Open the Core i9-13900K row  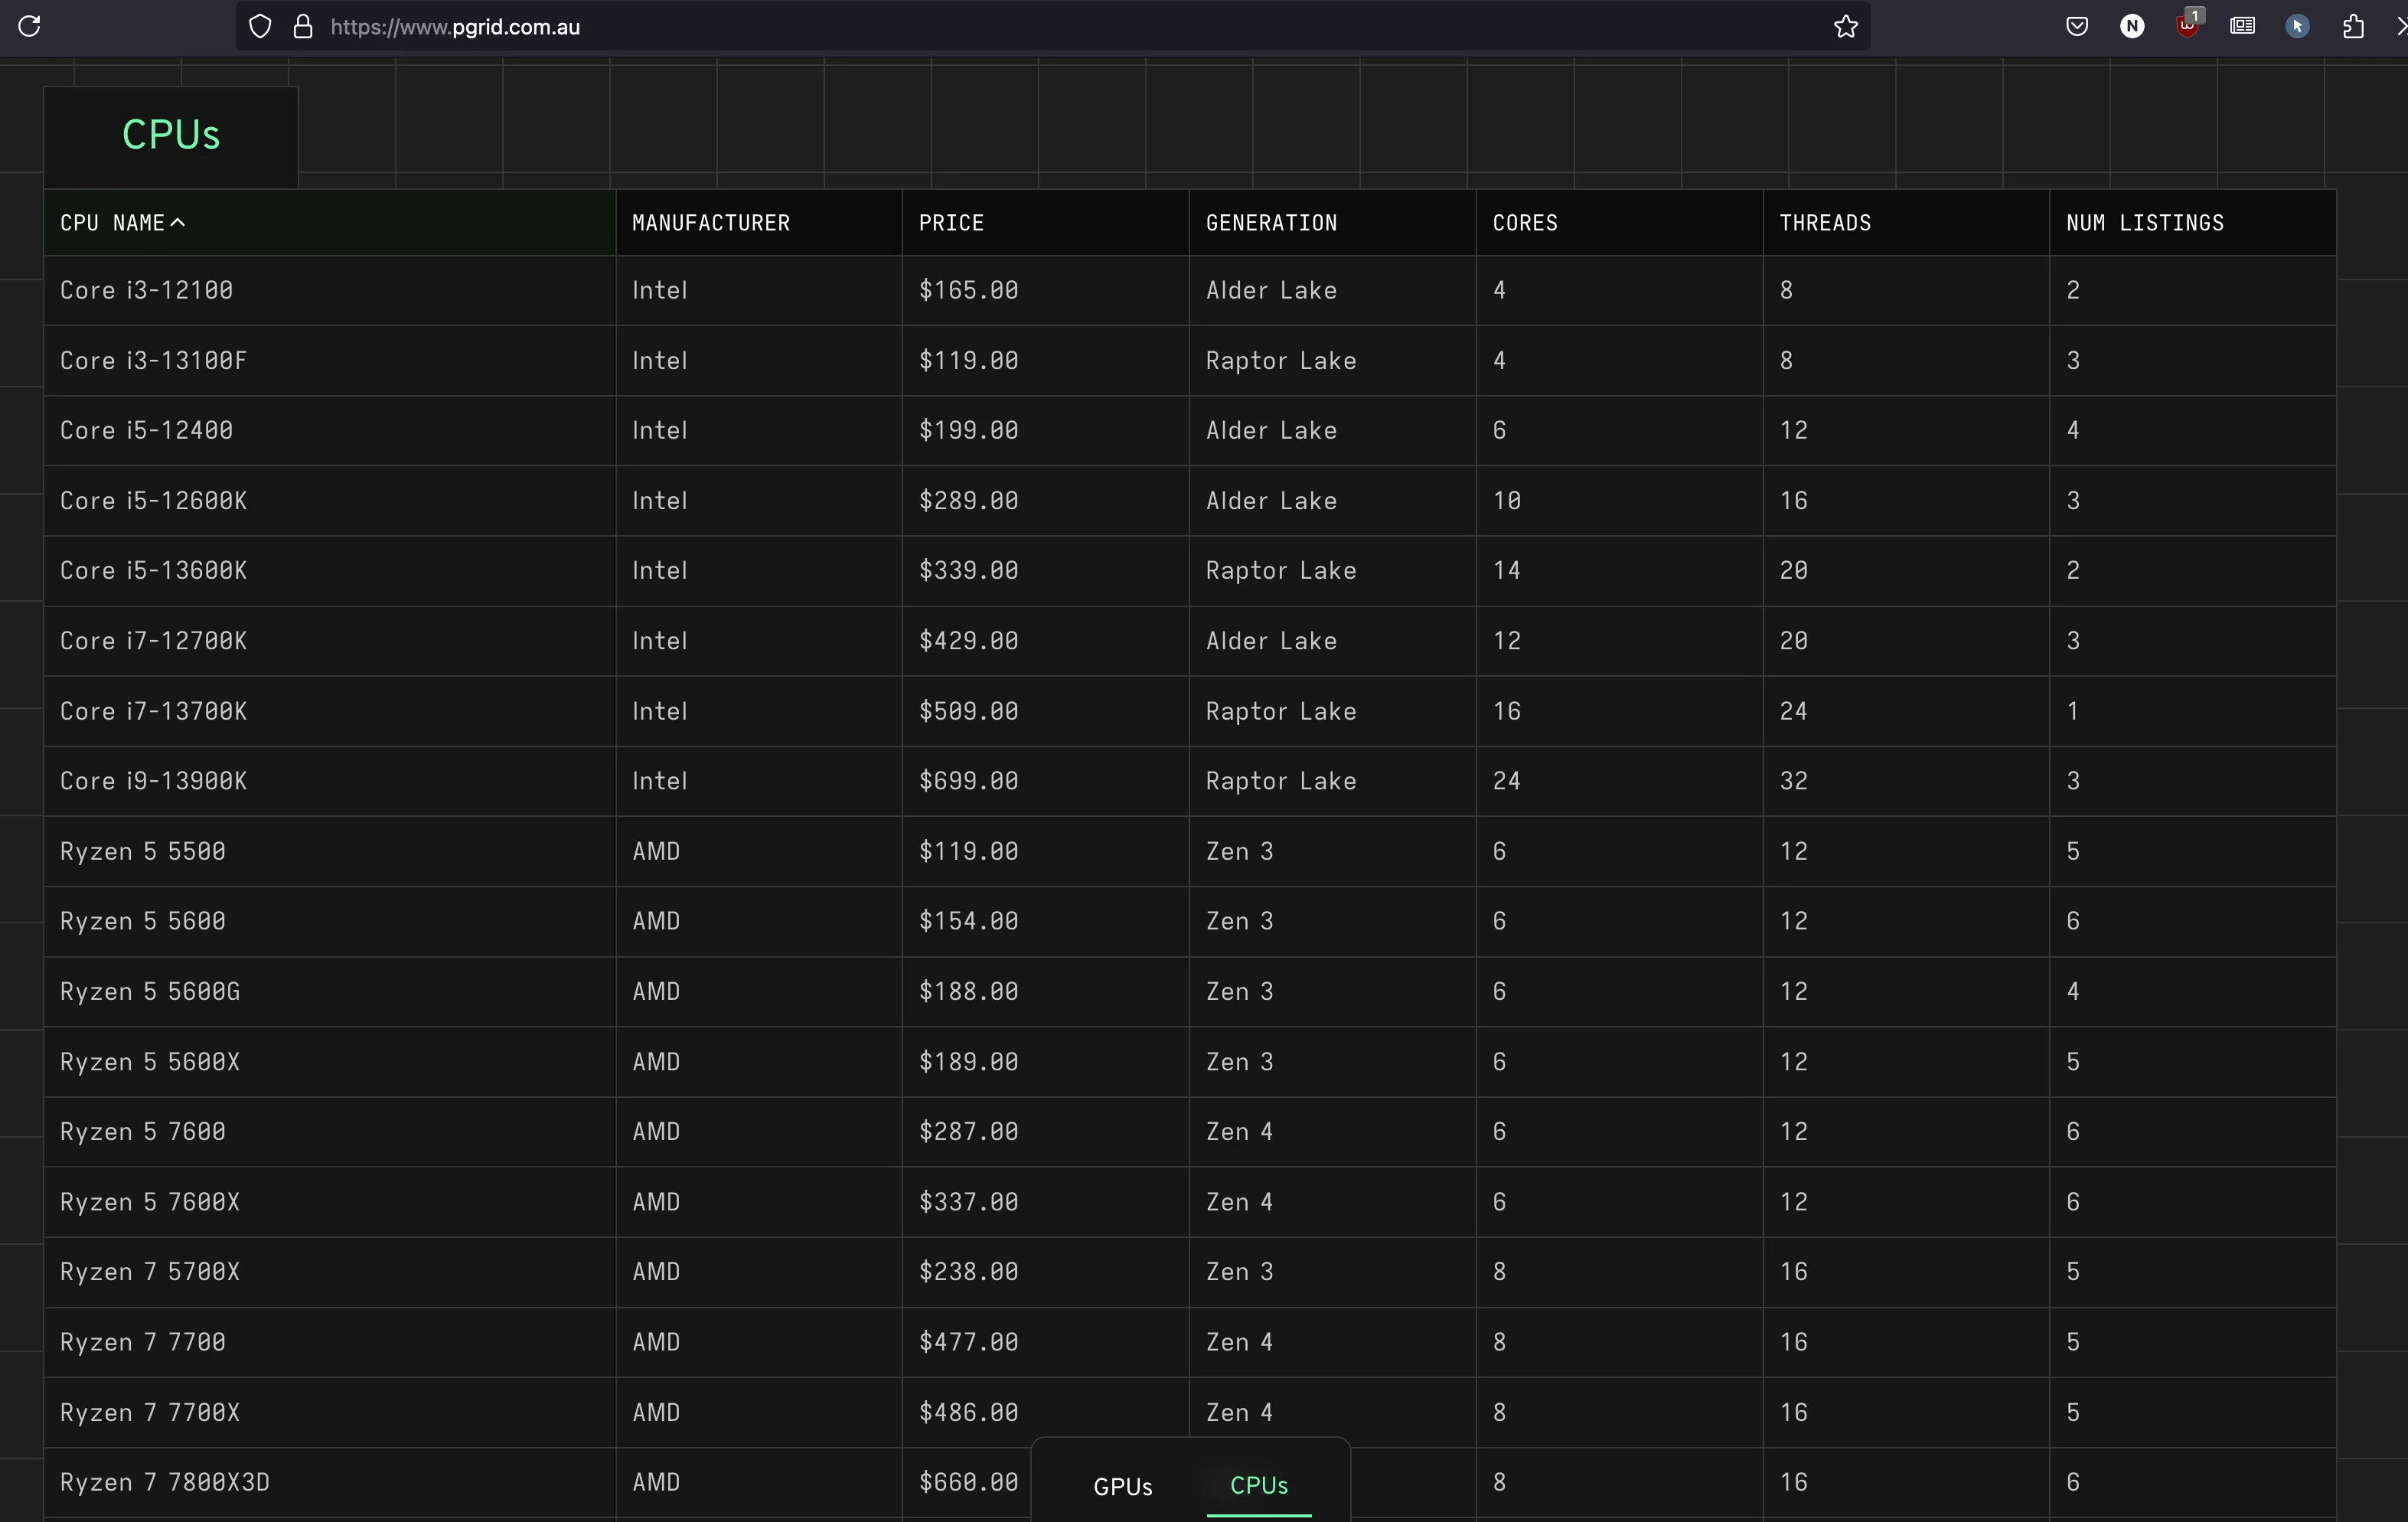(x=153, y=781)
